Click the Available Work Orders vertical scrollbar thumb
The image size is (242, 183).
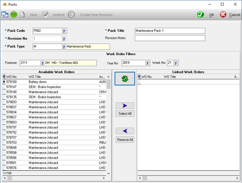click(109, 84)
